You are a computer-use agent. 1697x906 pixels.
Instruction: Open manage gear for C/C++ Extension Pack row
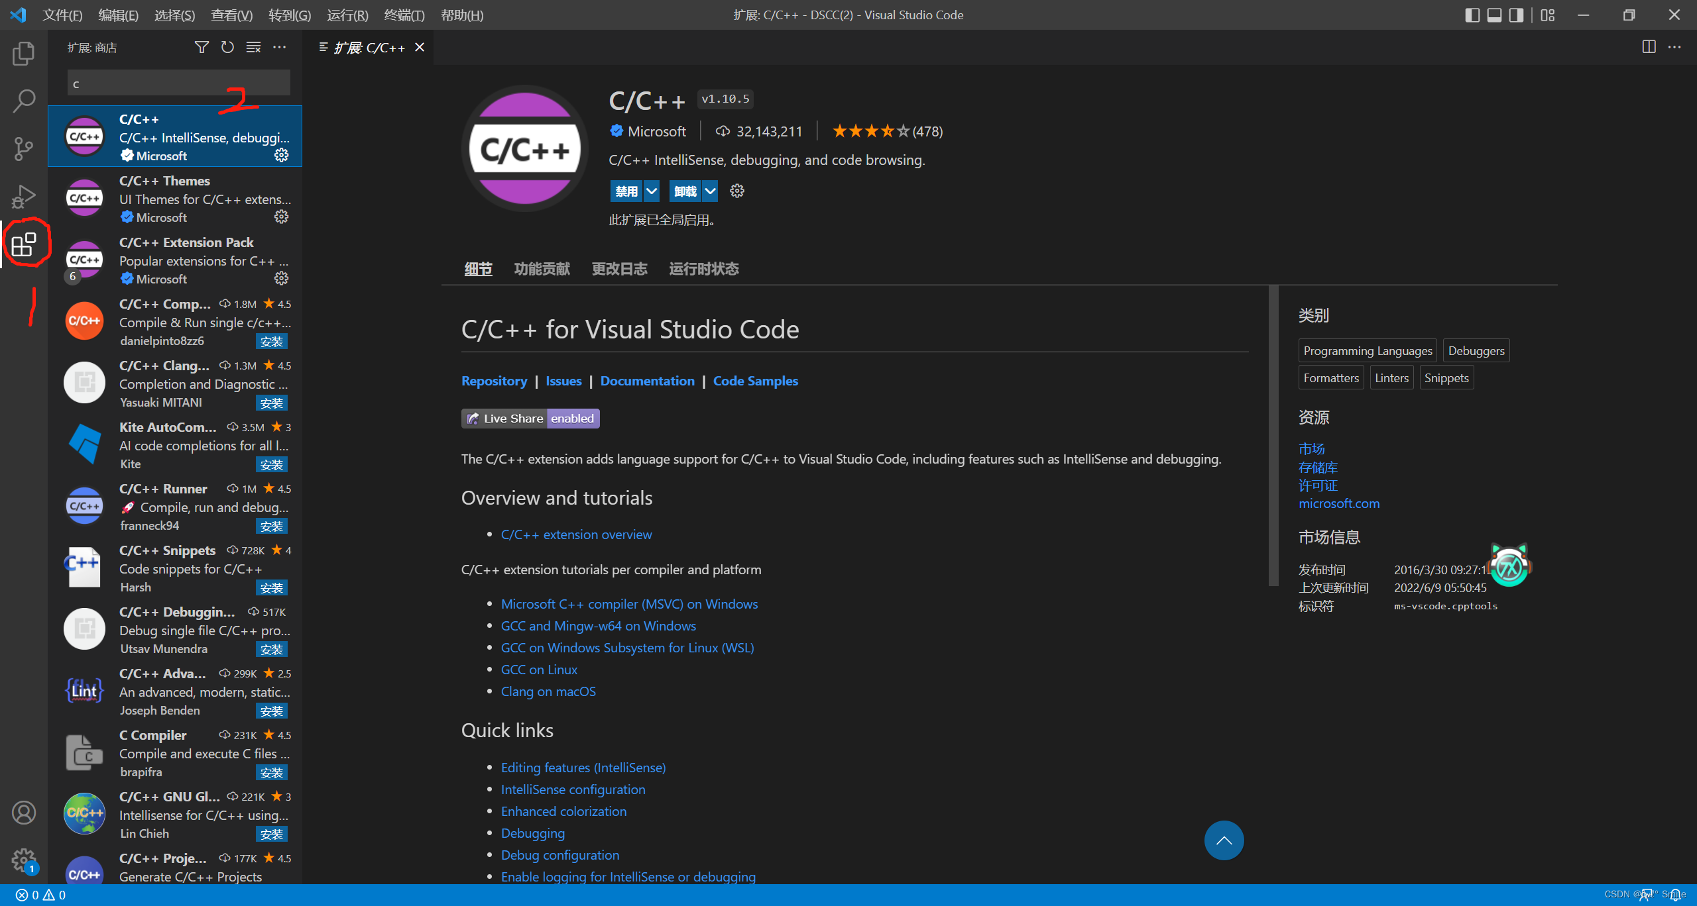click(x=282, y=278)
